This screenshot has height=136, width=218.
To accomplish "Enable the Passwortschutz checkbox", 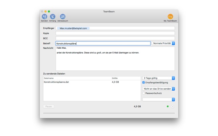I will 144,93.
